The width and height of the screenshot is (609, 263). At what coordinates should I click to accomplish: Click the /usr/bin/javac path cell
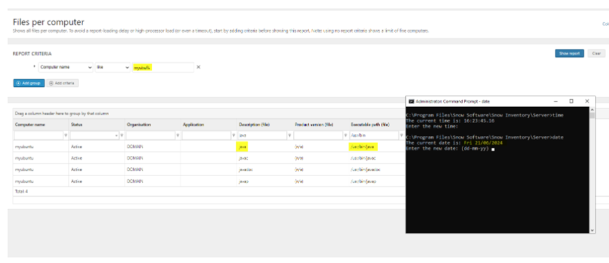tap(363, 158)
